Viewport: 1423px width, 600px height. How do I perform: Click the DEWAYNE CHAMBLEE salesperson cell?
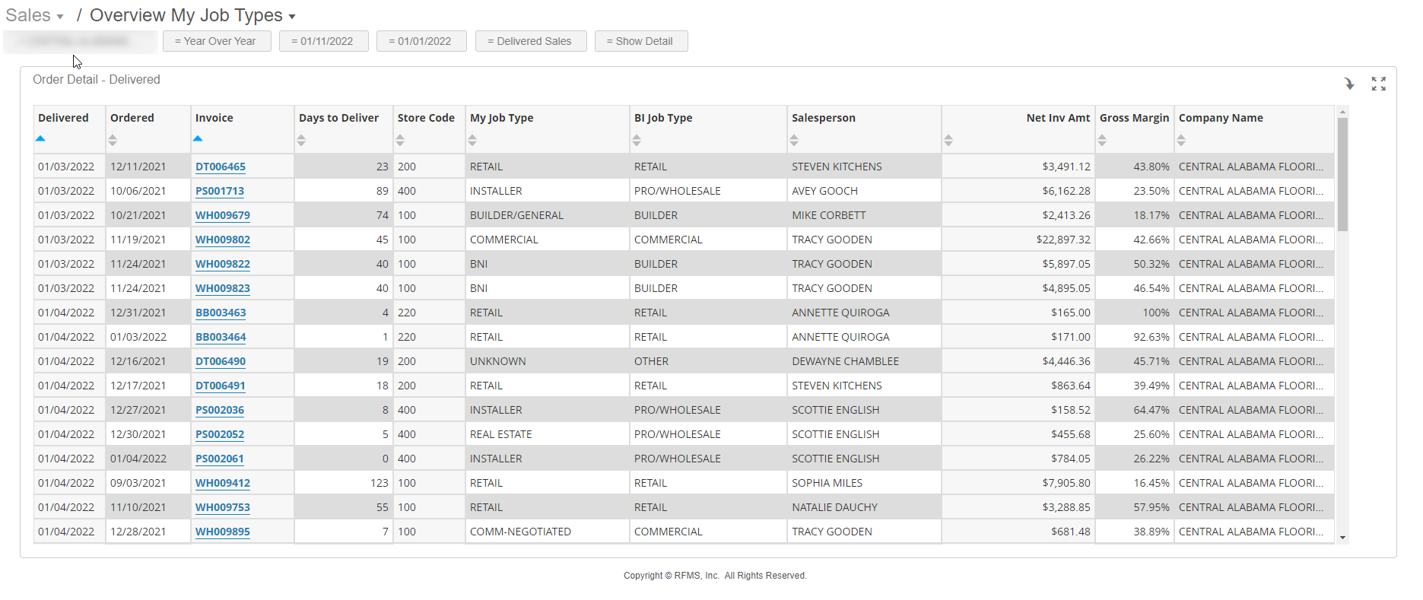pos(864,361)
